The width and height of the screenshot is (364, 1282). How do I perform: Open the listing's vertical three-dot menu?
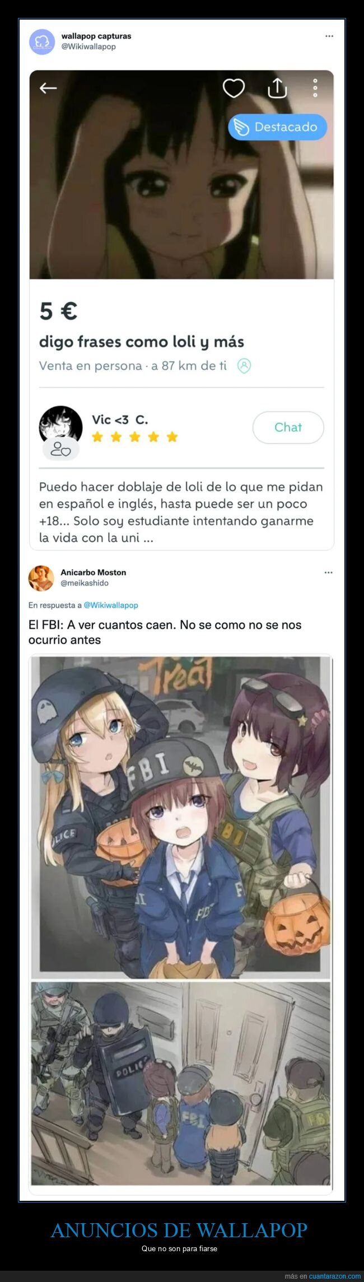315,88
